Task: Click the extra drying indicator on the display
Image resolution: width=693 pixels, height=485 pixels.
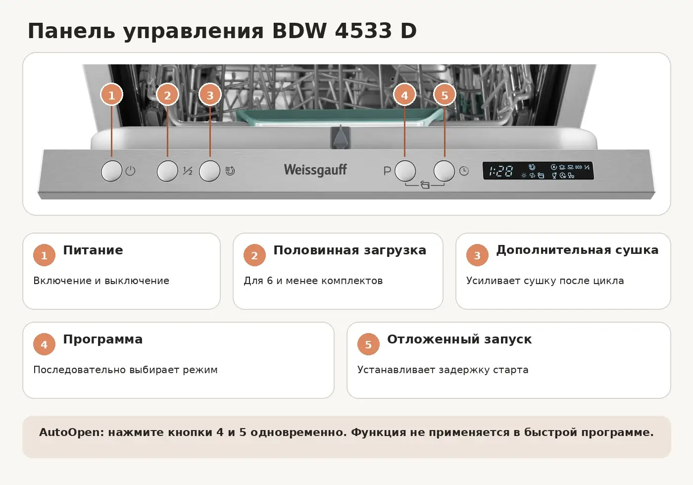Action: click(x=532, y=167)
